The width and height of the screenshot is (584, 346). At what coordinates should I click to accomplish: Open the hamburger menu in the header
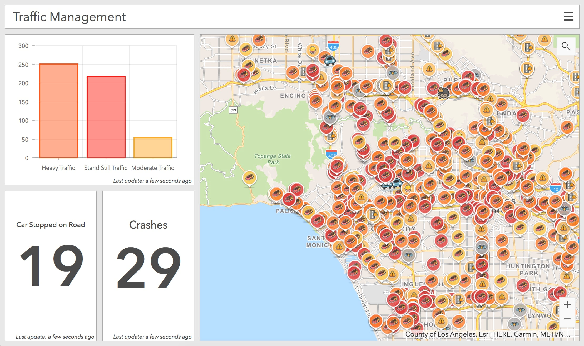[x=569, y=16]
